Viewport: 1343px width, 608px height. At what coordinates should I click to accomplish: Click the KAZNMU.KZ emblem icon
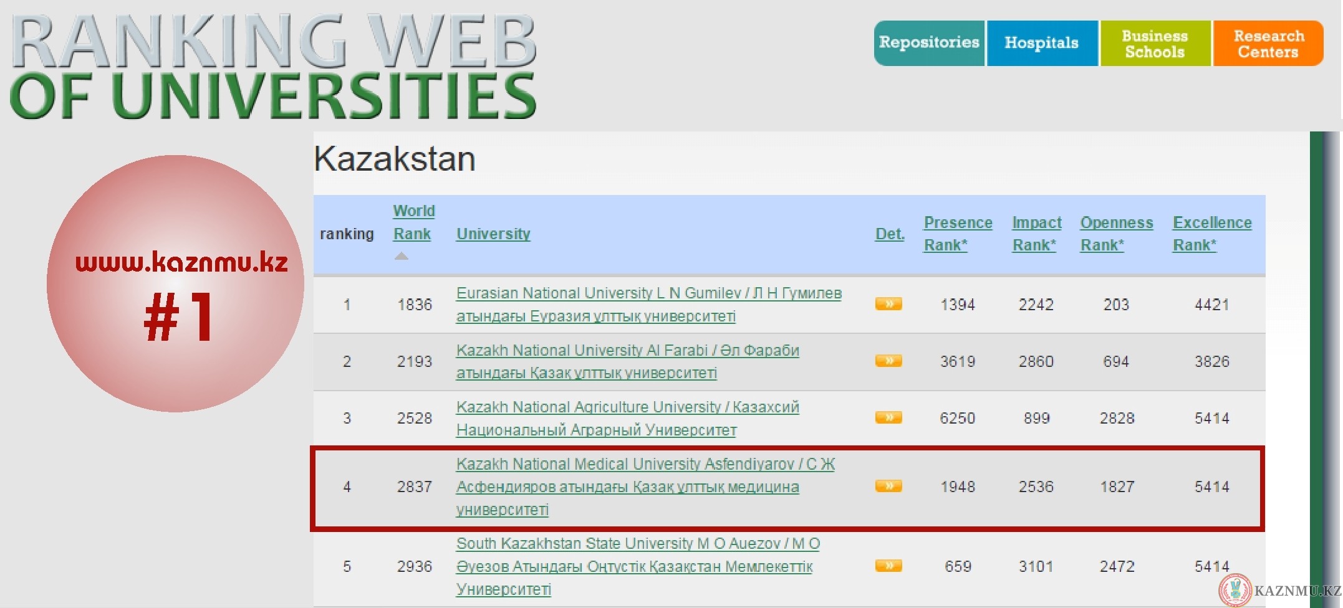(x=1235, y=589)
